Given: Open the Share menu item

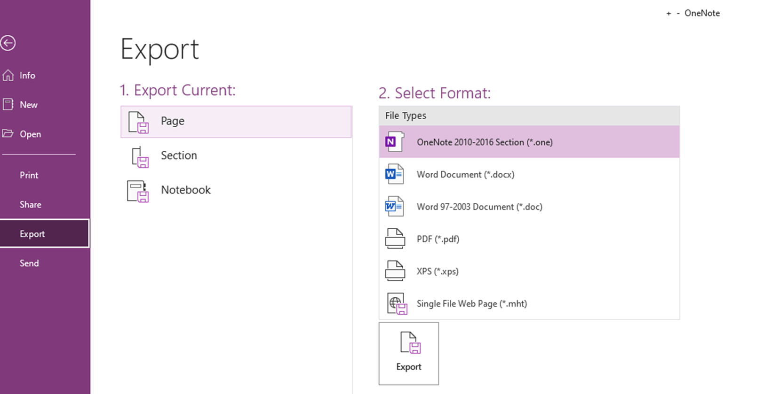Looking at the screenshot, I should [x=31, y=204].
